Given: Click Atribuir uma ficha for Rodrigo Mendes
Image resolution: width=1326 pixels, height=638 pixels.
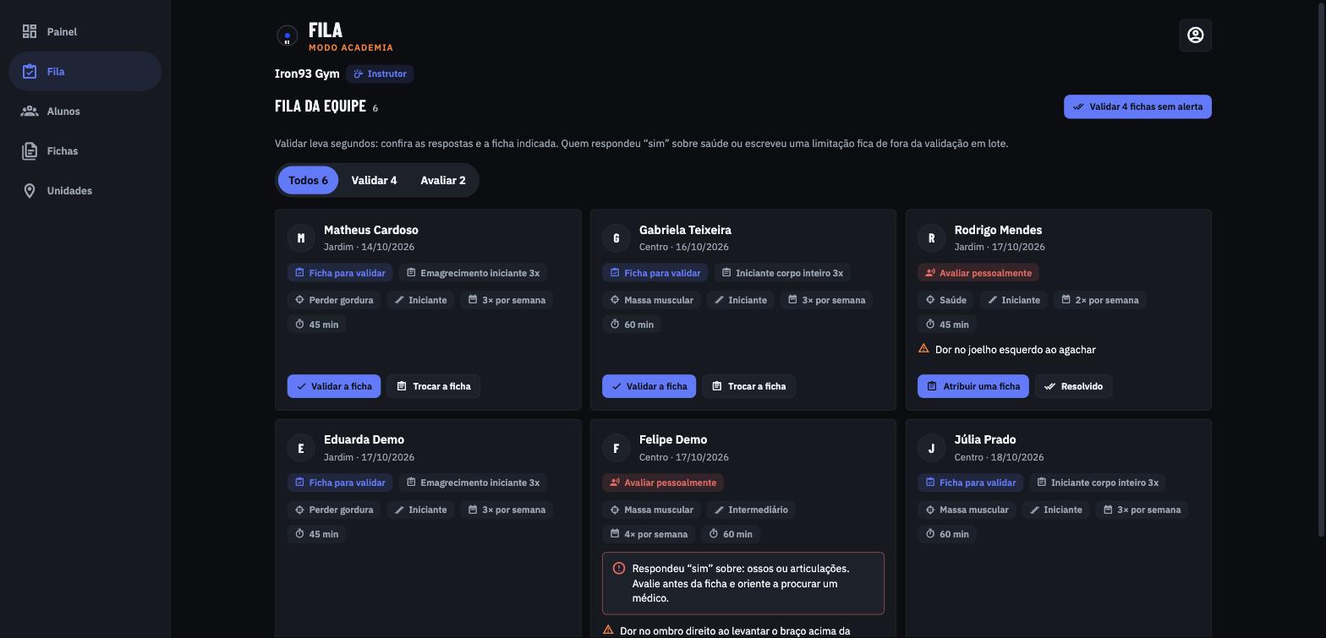Looking at the screenshot, I should (x=973, y=386).
